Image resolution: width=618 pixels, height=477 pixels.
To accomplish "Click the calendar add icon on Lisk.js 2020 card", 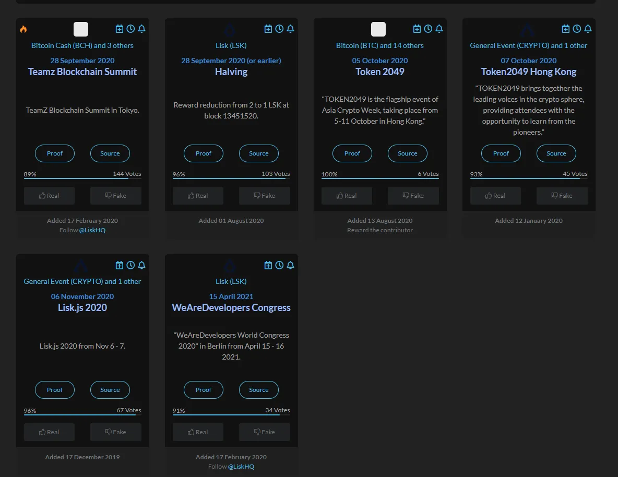I will (x=120, y=265).
